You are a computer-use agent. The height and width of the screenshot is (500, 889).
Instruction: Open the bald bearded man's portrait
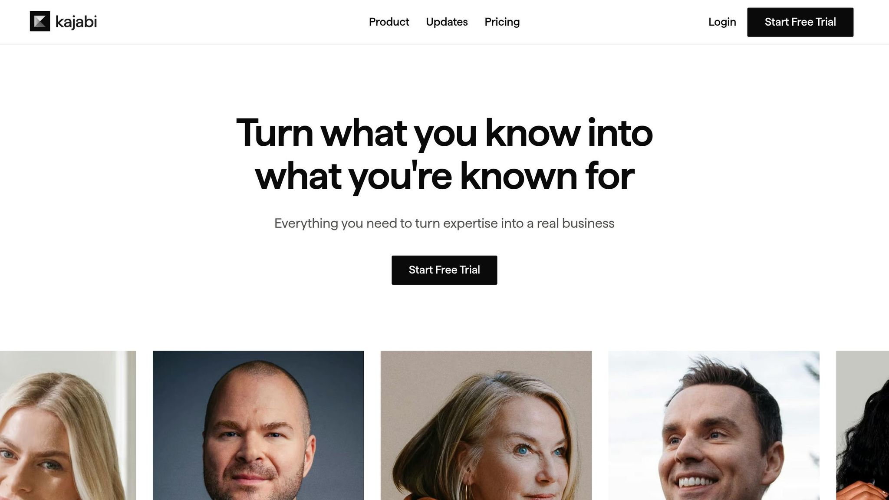point(258,425)
